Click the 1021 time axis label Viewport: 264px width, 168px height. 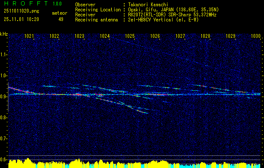point(29,36)
